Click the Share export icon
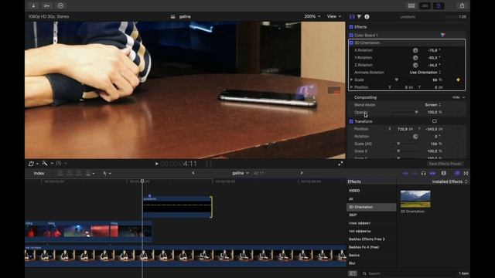The width and height of the screenshot is (495, 278). click(462, 5)
